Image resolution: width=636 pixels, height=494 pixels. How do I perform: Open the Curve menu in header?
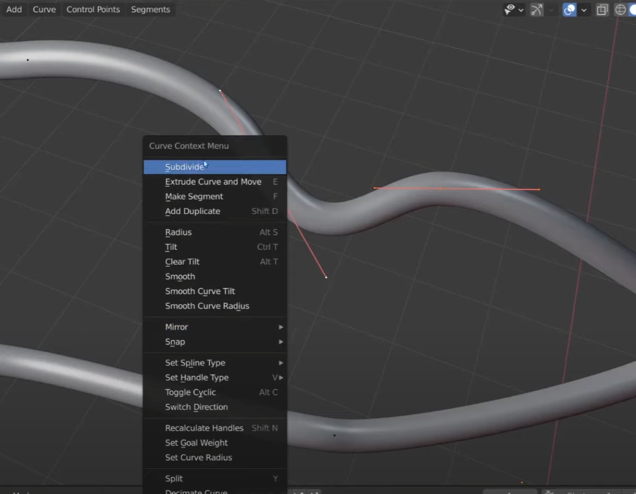(x=44, y=10)
